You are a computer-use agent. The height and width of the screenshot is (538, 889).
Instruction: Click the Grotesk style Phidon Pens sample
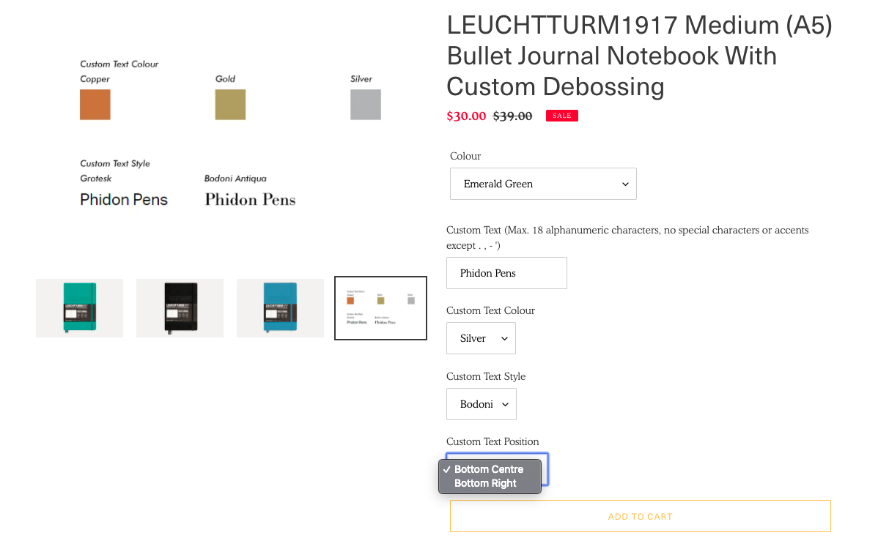point(124,200)
